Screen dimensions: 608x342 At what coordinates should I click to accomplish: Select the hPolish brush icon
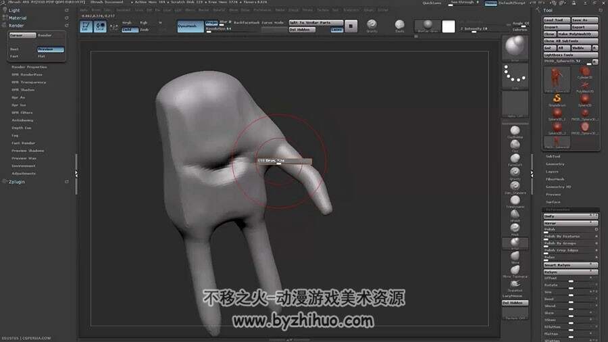515,214
